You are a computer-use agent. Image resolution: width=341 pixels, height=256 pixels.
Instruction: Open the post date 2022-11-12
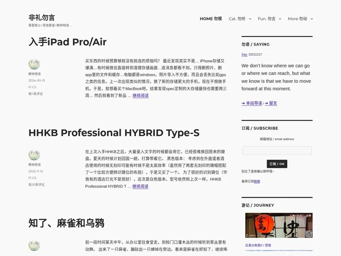(x=36, y=171)
